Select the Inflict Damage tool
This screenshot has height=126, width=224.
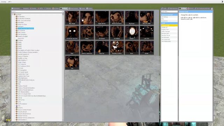[169, 31]
